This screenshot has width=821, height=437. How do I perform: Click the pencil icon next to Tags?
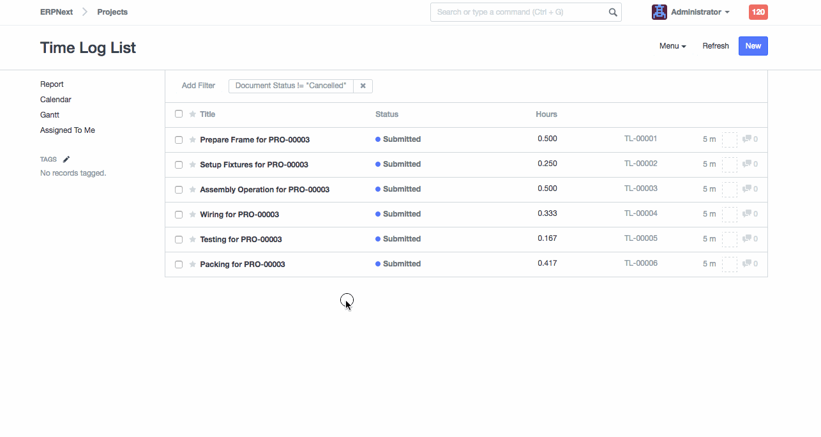66,160
